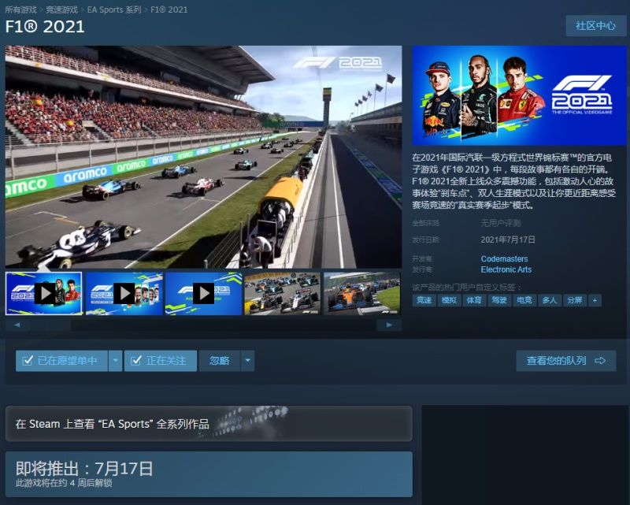Viewport: 630px width, 505px height.
Task: Play the third trailer video thumbnail
Action: (204, 294)
